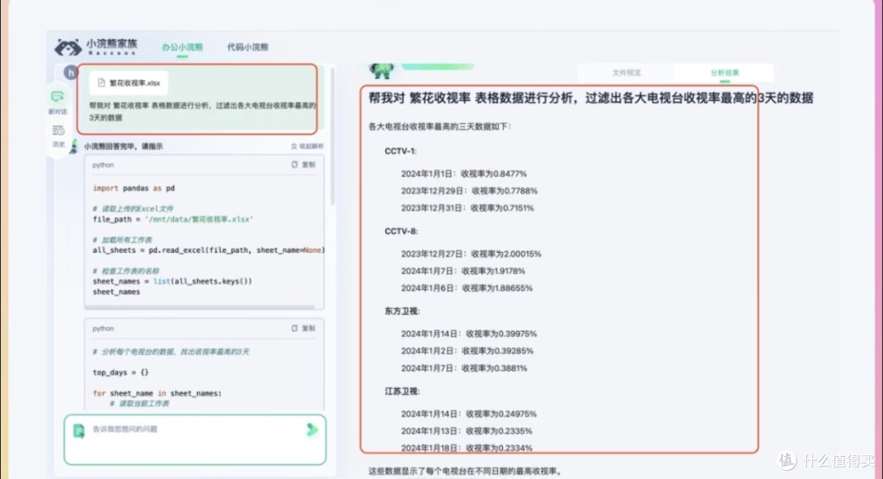Open the 繁花收视率.xlsx file attachment

pyautogui.click(x=128, y=82)
